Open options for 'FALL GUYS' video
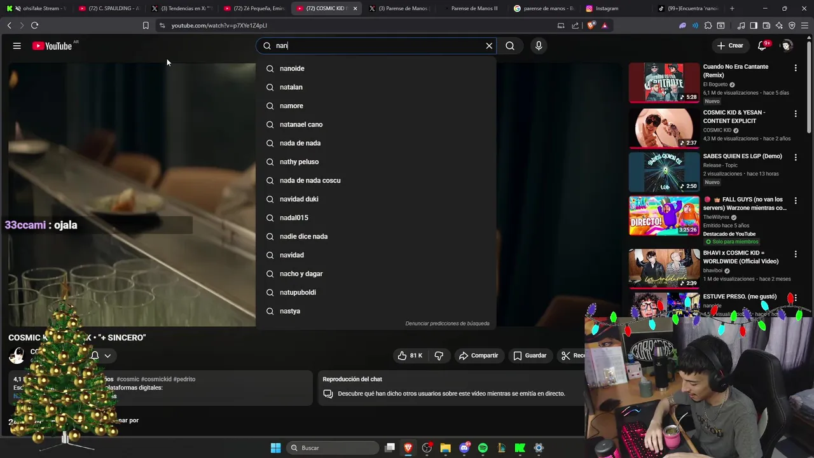 [795, 200]
